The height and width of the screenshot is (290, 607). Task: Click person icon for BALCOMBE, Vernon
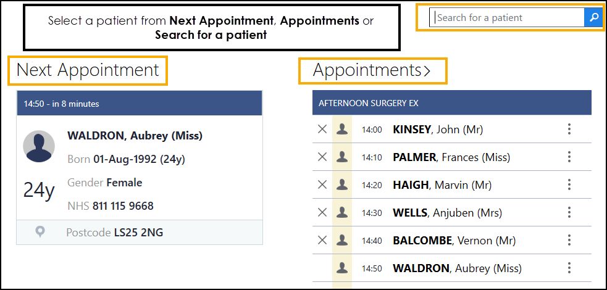[x=341, y=241]
